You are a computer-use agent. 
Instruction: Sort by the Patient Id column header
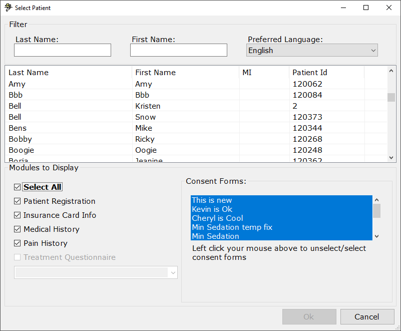326,73
